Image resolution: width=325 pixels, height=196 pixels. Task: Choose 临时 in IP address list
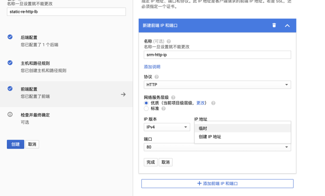tap(243, 128)
